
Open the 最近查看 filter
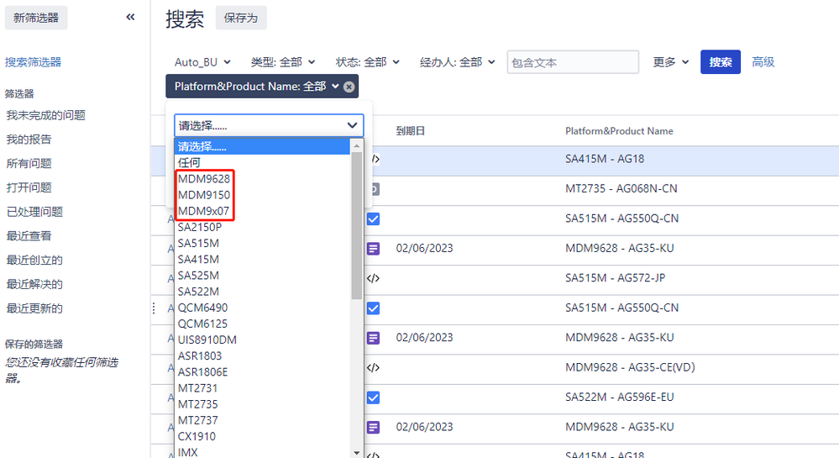coord(29,235)
